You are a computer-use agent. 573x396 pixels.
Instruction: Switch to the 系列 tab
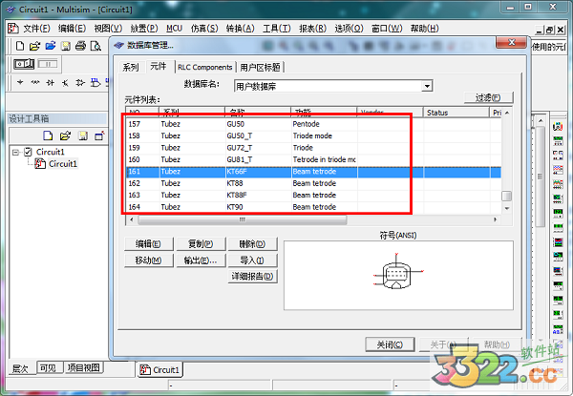pyautogui.click(x=131, y=67)
